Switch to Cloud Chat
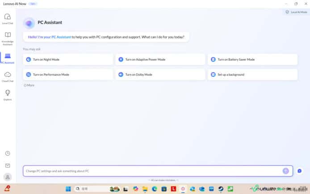 point(8,77)
